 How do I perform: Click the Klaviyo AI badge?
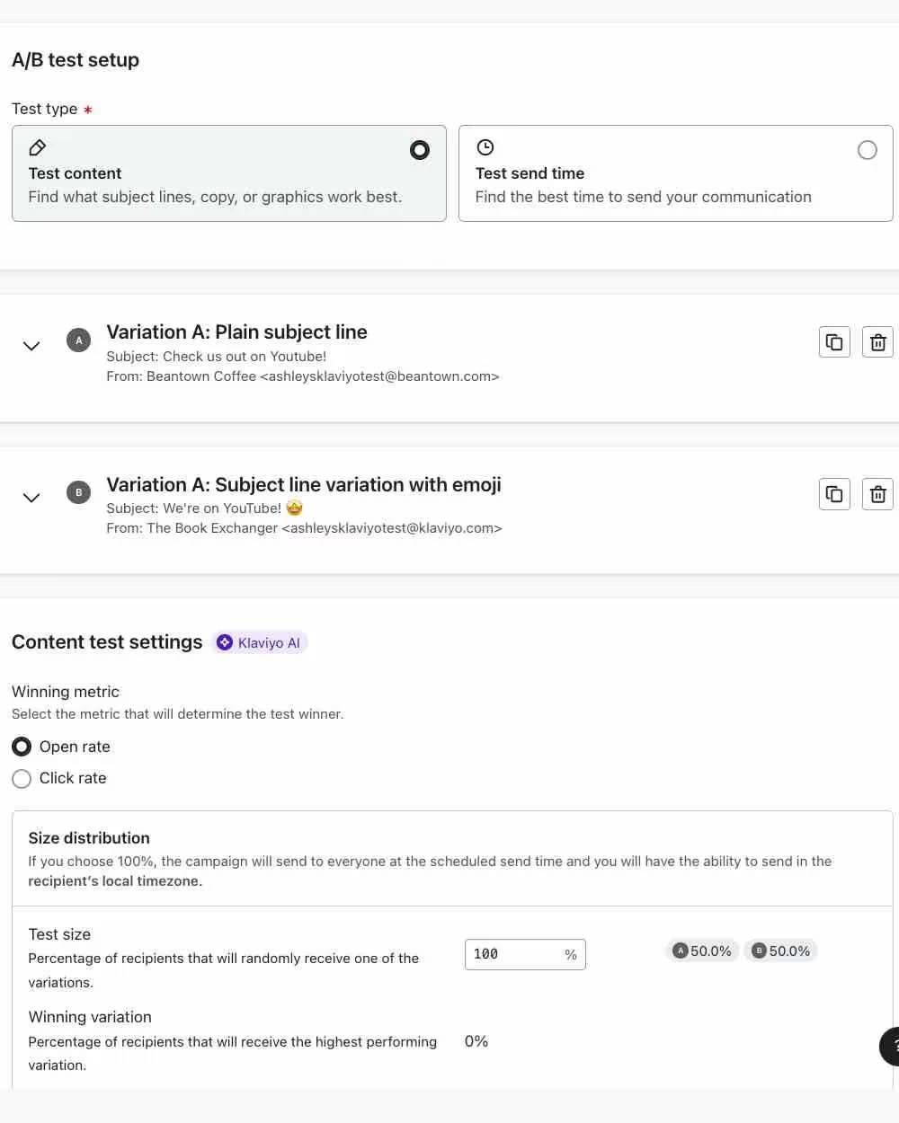point(259,641)
